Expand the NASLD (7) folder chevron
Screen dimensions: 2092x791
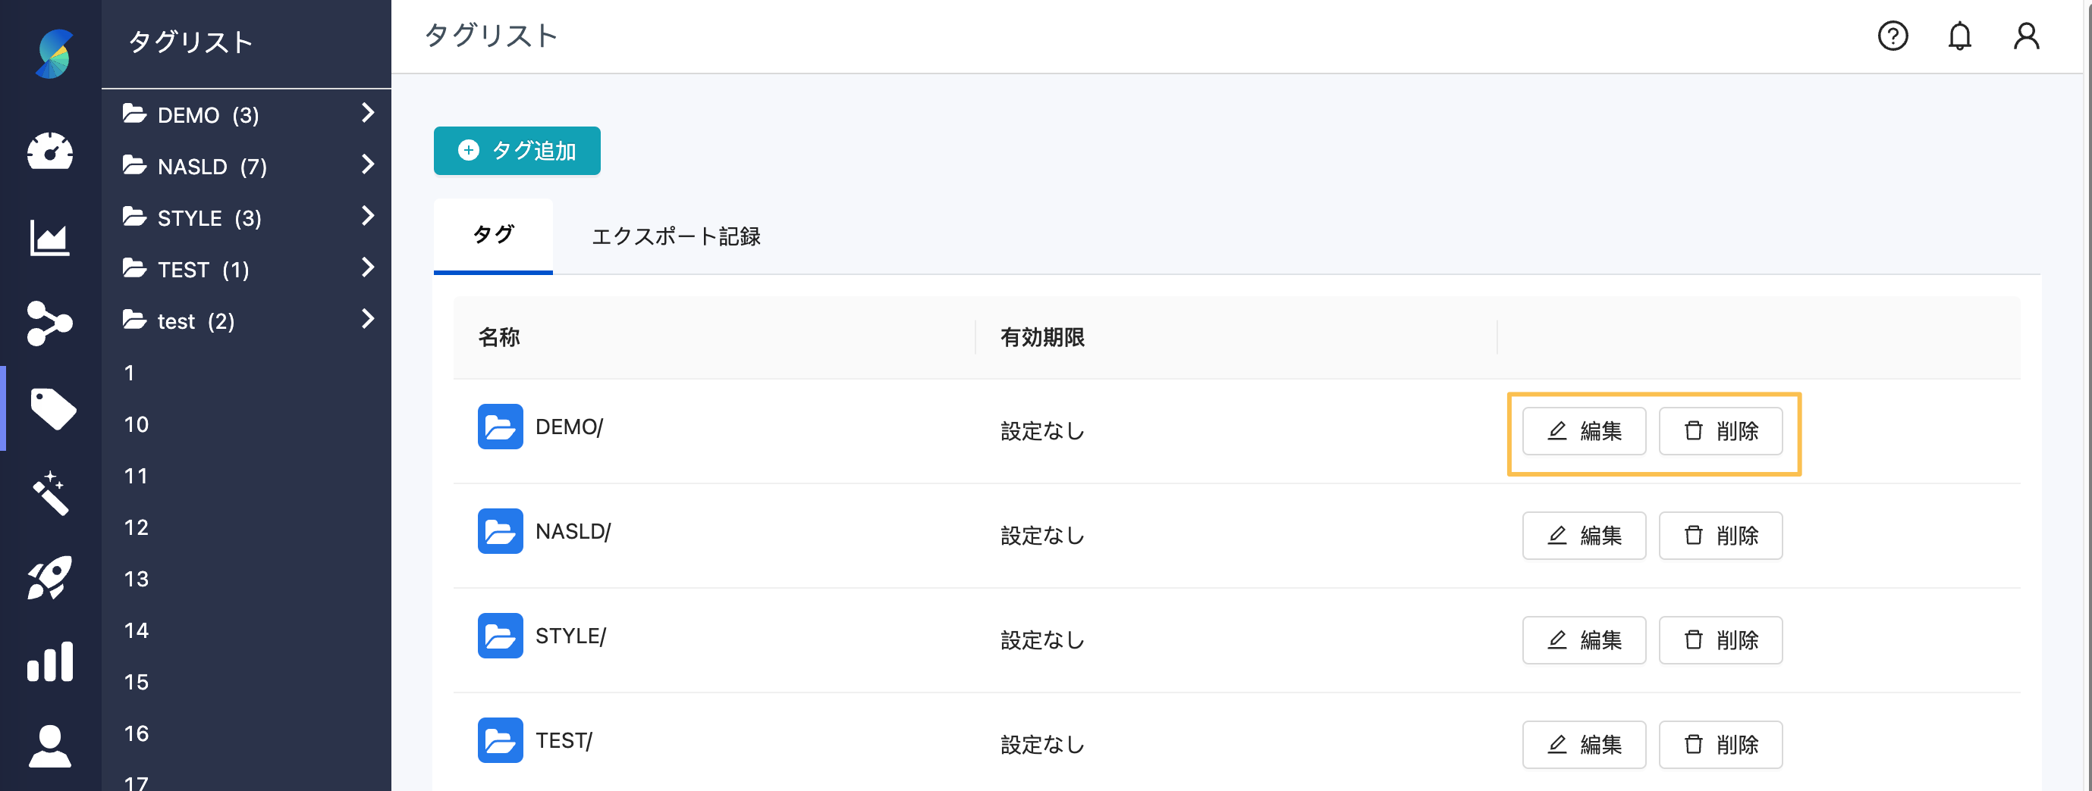[368, 164]
